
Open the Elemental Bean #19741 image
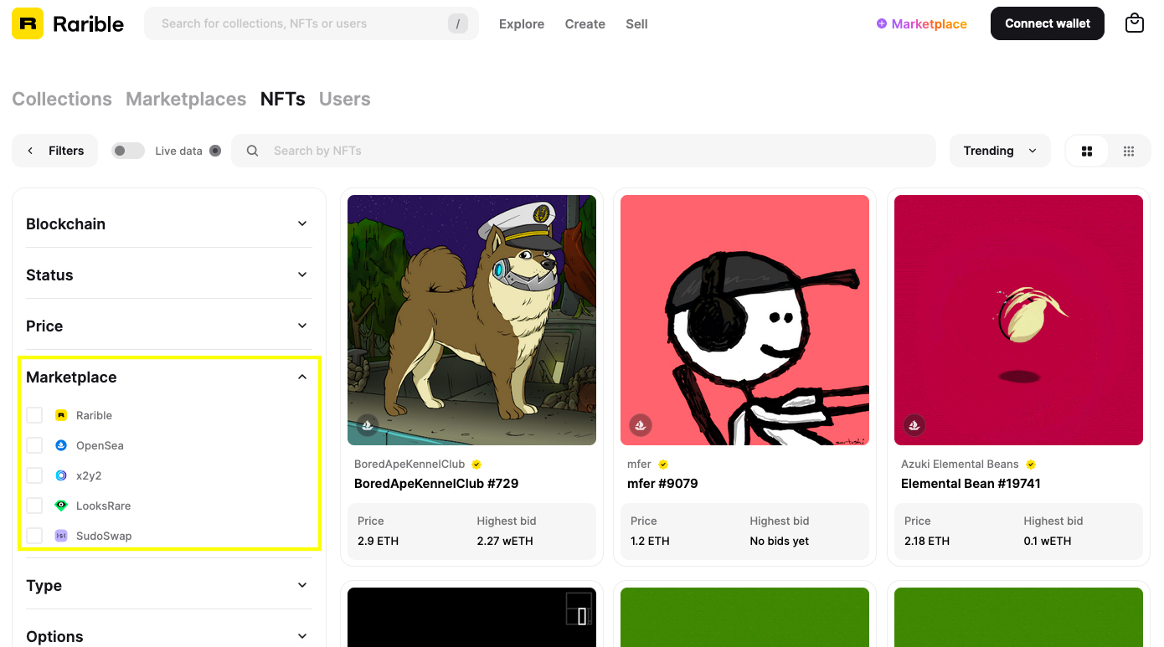coord(1018,320)
